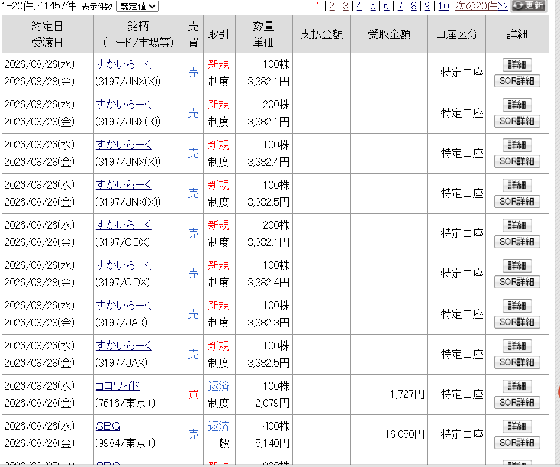Screen dimensions: 560x467
Task: Open the コロワイド stock link
Action: [117, 385]
